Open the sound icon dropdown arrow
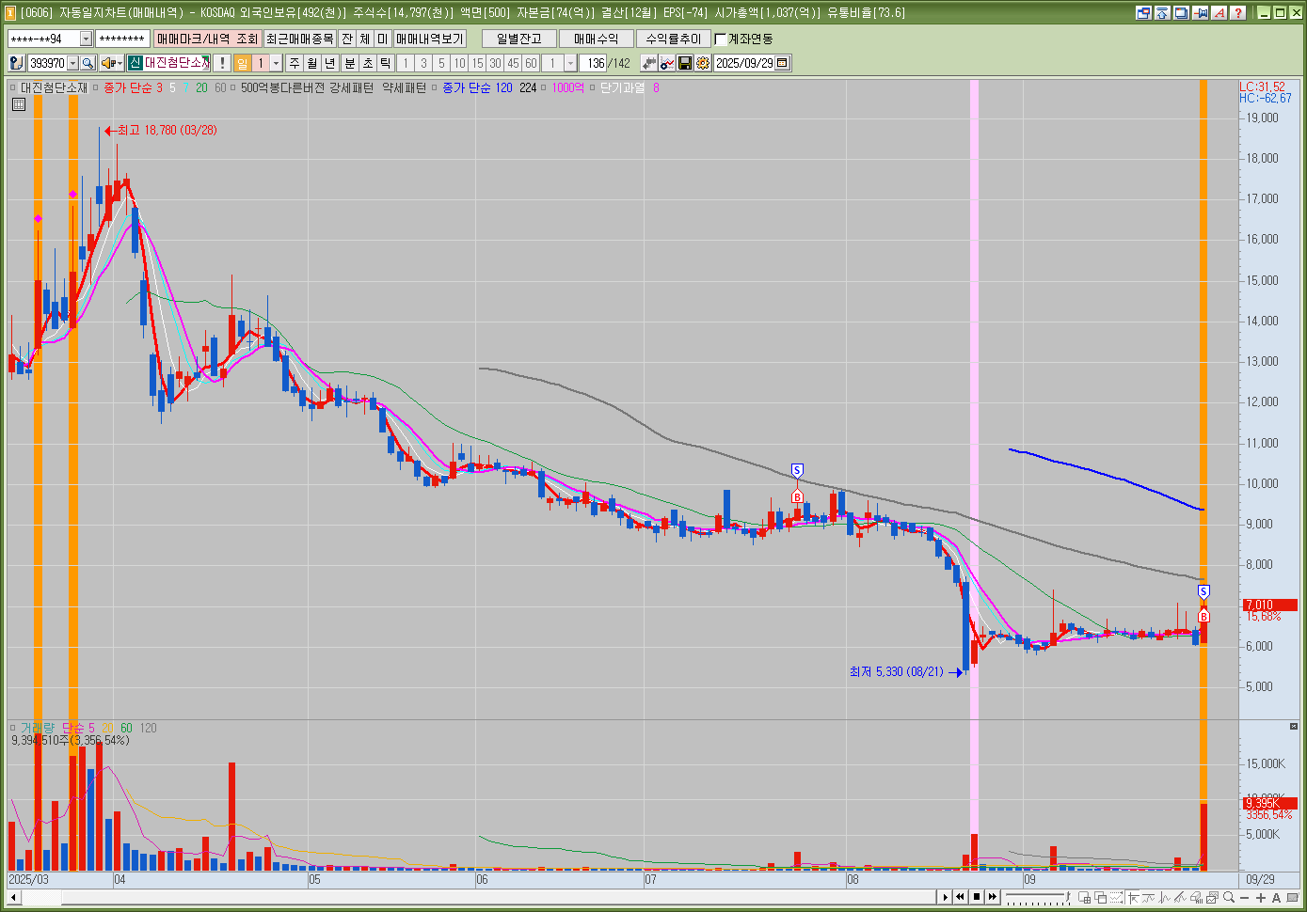 click(x=120, y=63)
